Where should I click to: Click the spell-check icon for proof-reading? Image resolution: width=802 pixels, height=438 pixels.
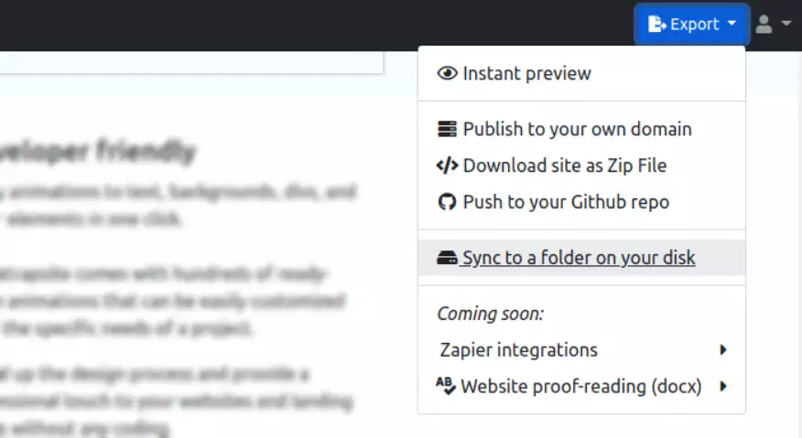(446, 387)
